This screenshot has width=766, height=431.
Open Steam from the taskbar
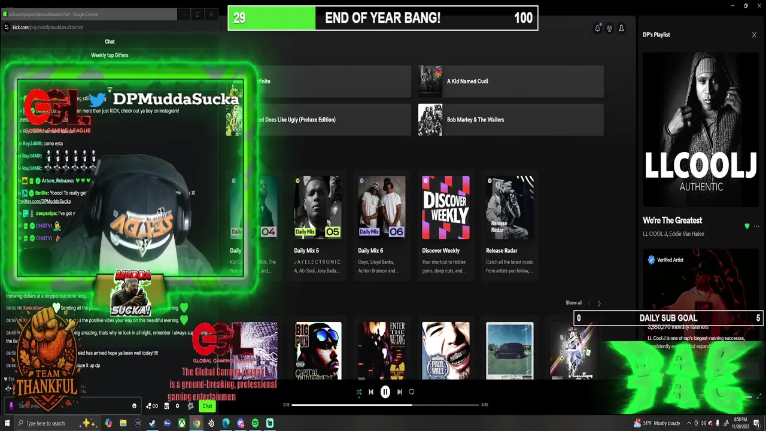click(152, 423)
